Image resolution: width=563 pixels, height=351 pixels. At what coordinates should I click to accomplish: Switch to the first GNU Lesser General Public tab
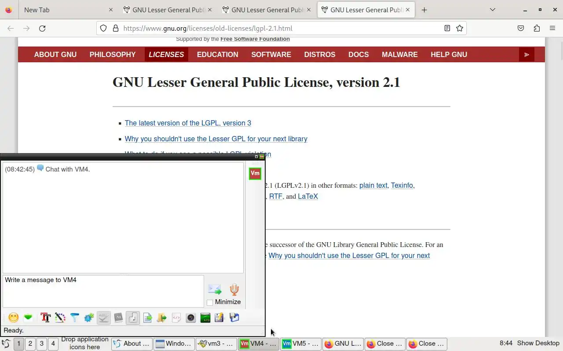pos(167,10)
